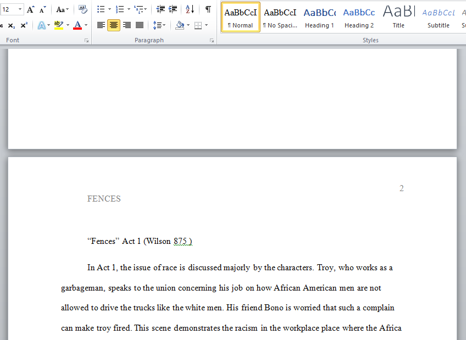Click the name "Bono" in the paragraph

point(274,308)
